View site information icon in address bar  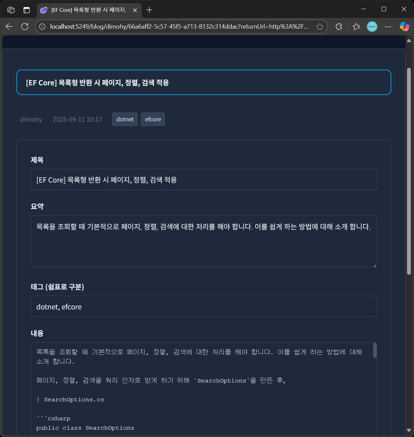(x=42, y=27)
